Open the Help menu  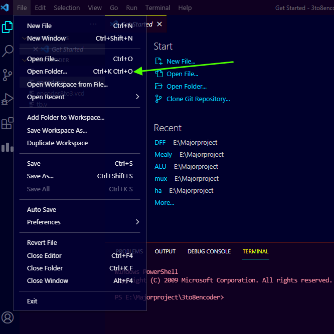tap(185, 8)
